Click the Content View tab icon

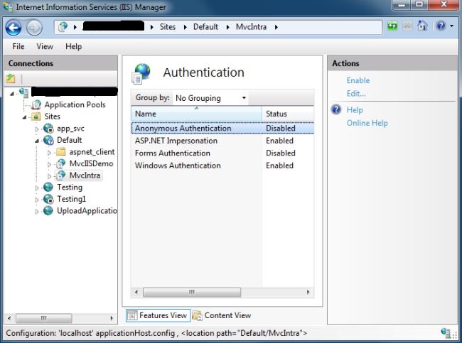[197, 315]
